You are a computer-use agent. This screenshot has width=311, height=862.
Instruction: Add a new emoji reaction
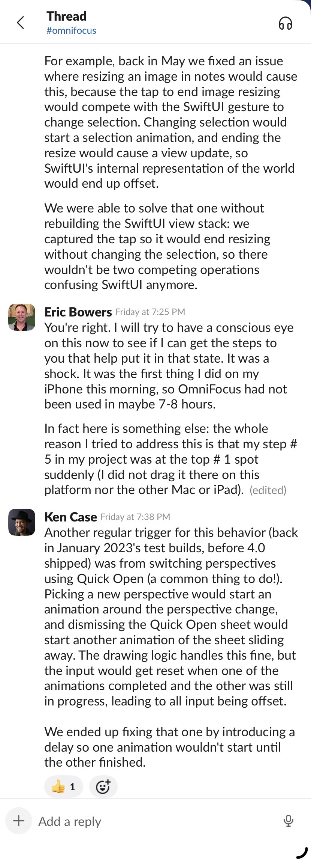103,786
